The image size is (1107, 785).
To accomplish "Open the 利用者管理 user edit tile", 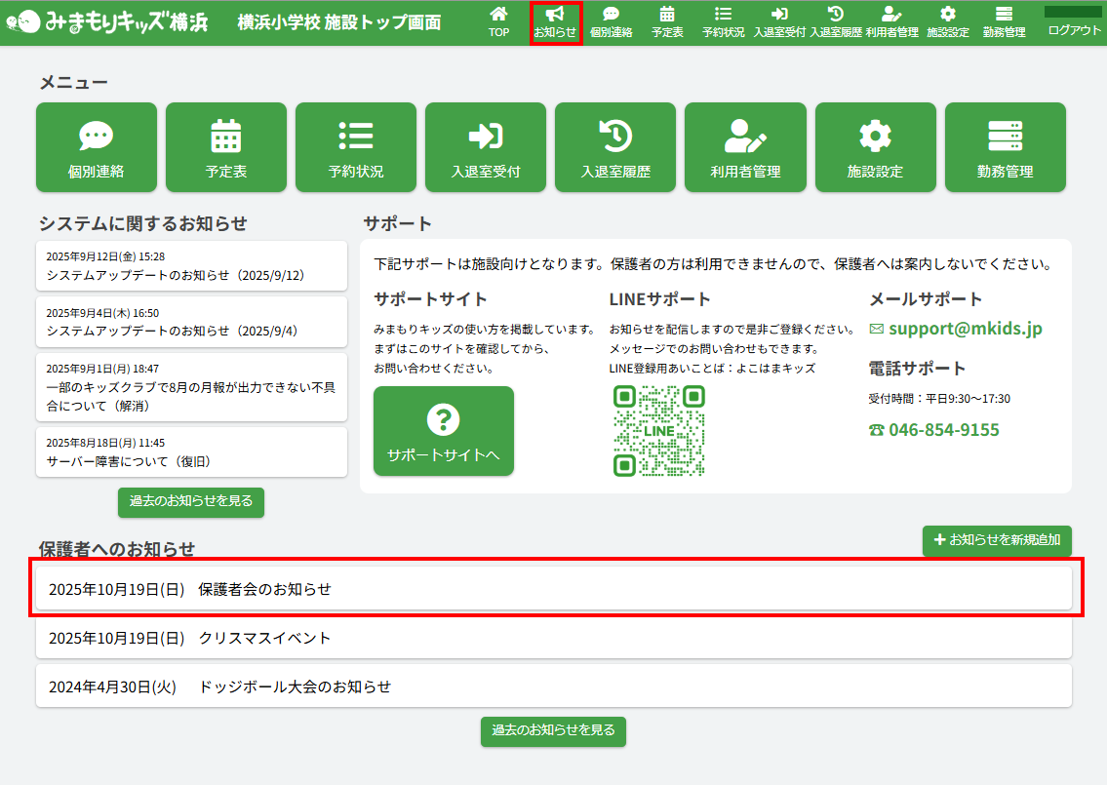I will tap(745, 147).
